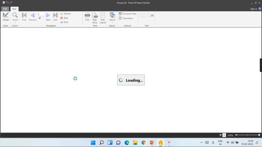Go to Last page
Image resolution: width=262 pixels, height=147 pixels.
click(55, 17)
